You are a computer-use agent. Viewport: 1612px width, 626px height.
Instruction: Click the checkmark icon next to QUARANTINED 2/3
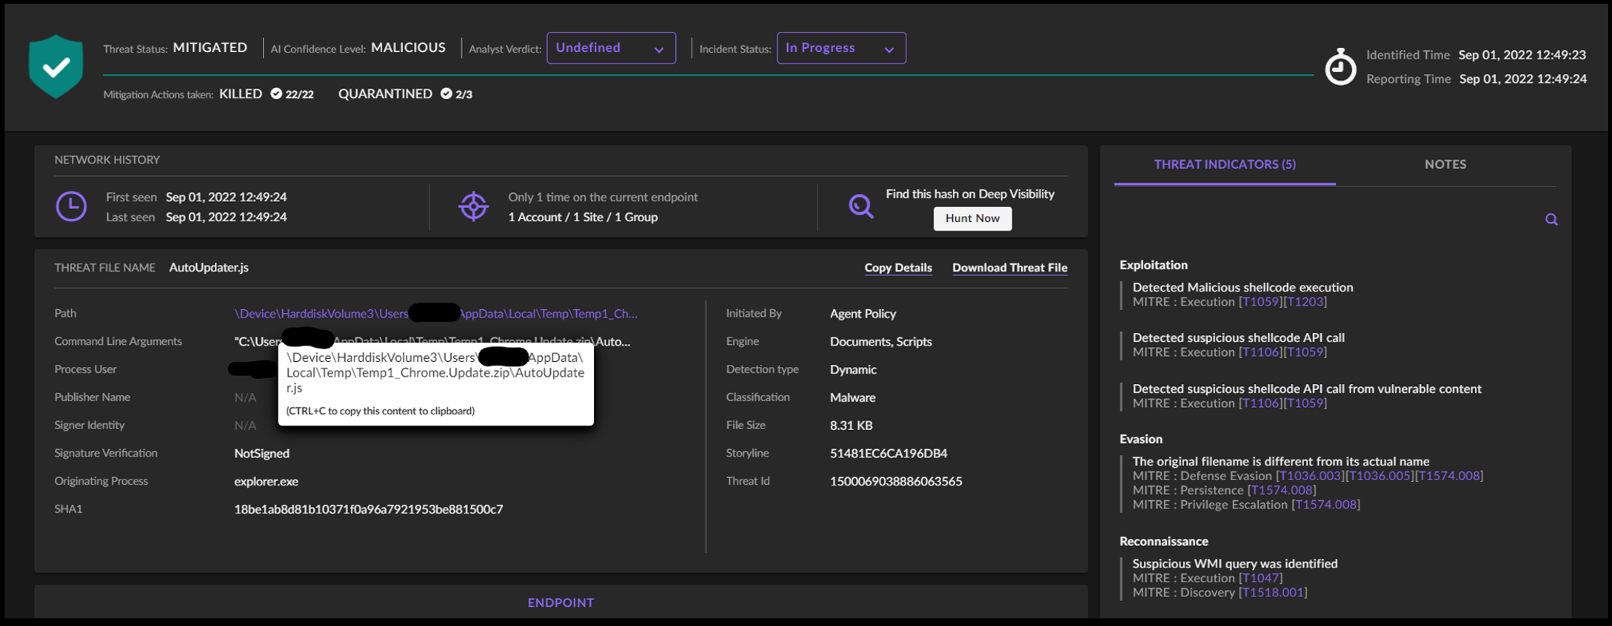click(446, 94)
